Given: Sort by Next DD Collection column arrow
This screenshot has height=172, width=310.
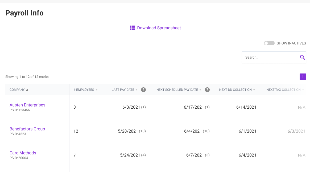Looking at the screenshot, I should (254, 90).
